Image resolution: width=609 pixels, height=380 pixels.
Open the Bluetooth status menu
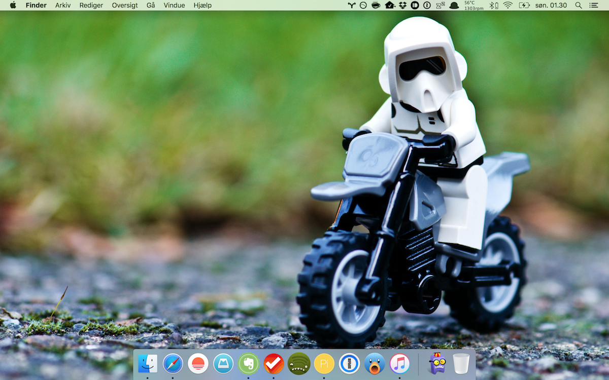pyautogui.click(x=493, y=5)
